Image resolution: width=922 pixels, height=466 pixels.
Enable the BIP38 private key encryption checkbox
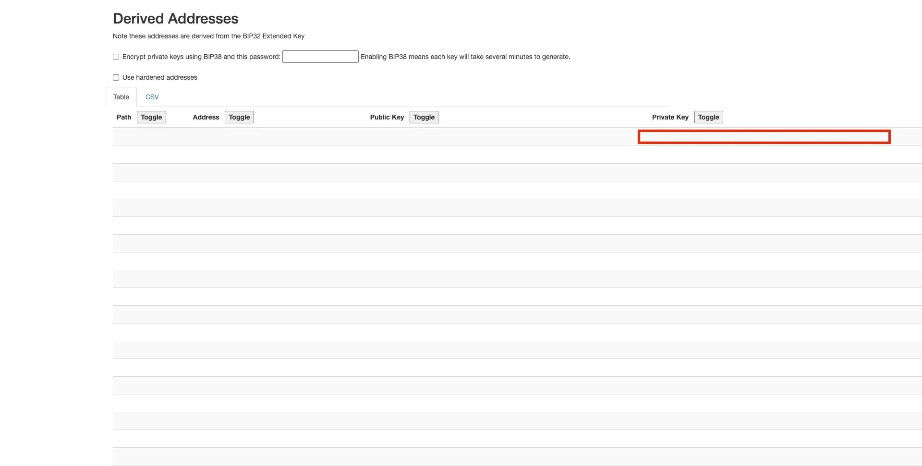coord(115,57)
